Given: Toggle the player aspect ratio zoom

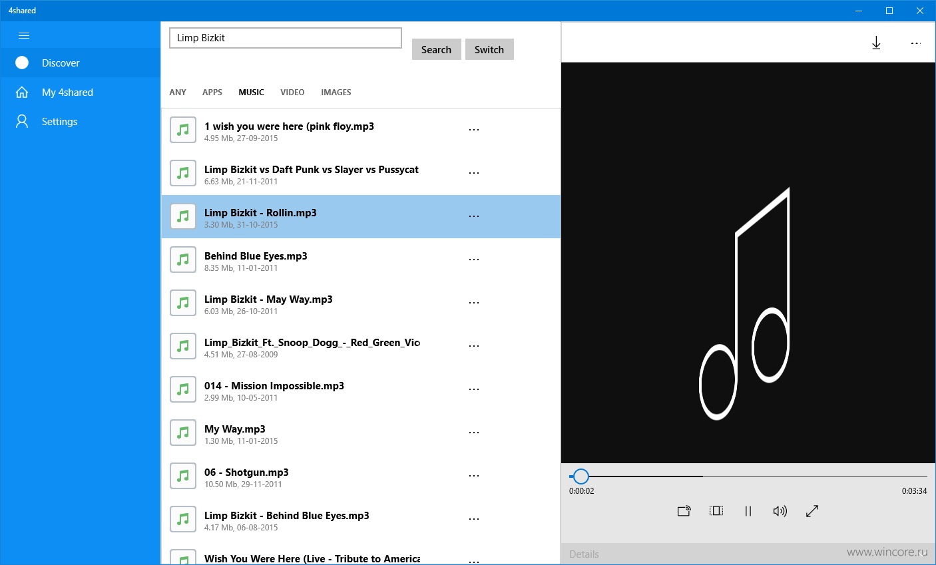Looking at the screenshot, I should (x=716, y=511).
